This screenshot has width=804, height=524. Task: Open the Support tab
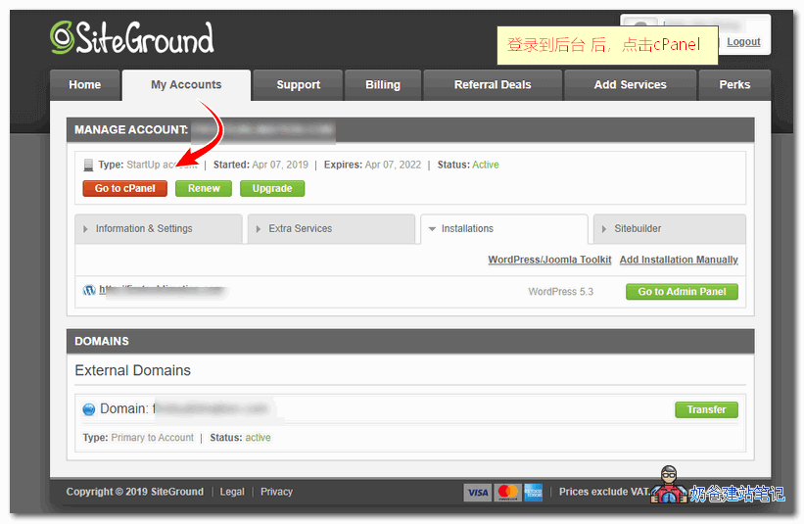click(298, 85)
